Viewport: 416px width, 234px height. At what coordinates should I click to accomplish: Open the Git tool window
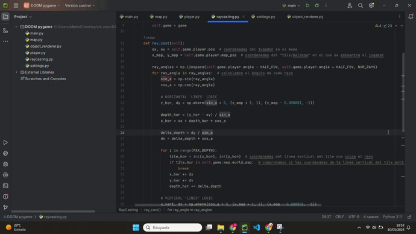point(5,207)
